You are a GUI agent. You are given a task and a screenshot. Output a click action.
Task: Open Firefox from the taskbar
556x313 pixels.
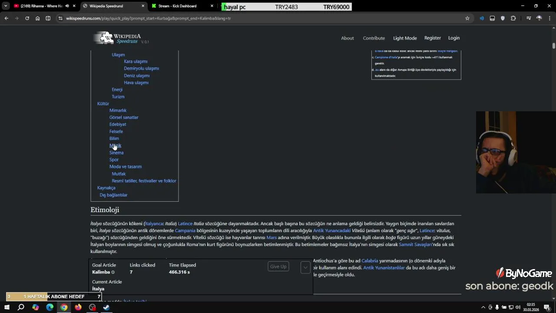(x=78, y=307)
